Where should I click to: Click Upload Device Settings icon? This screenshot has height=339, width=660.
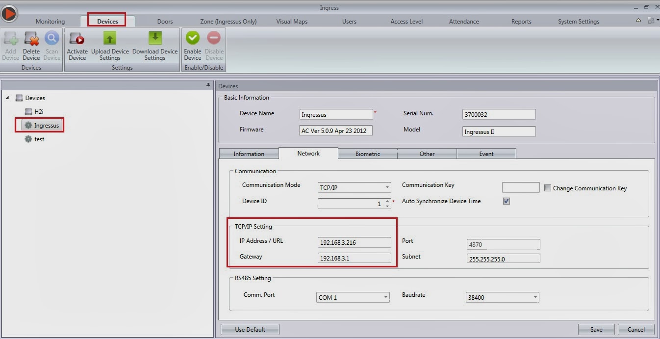(x=110, y=38)
